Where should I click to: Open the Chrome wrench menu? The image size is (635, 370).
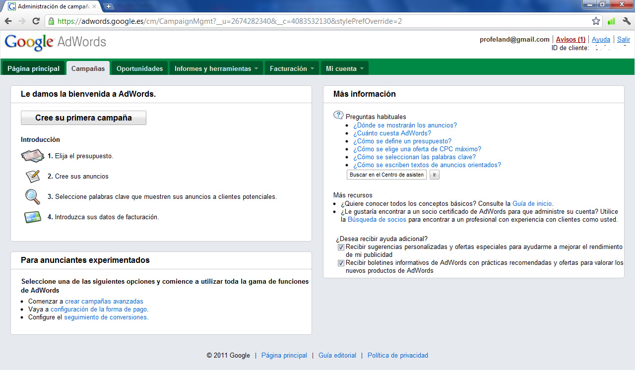pos(626,21)
